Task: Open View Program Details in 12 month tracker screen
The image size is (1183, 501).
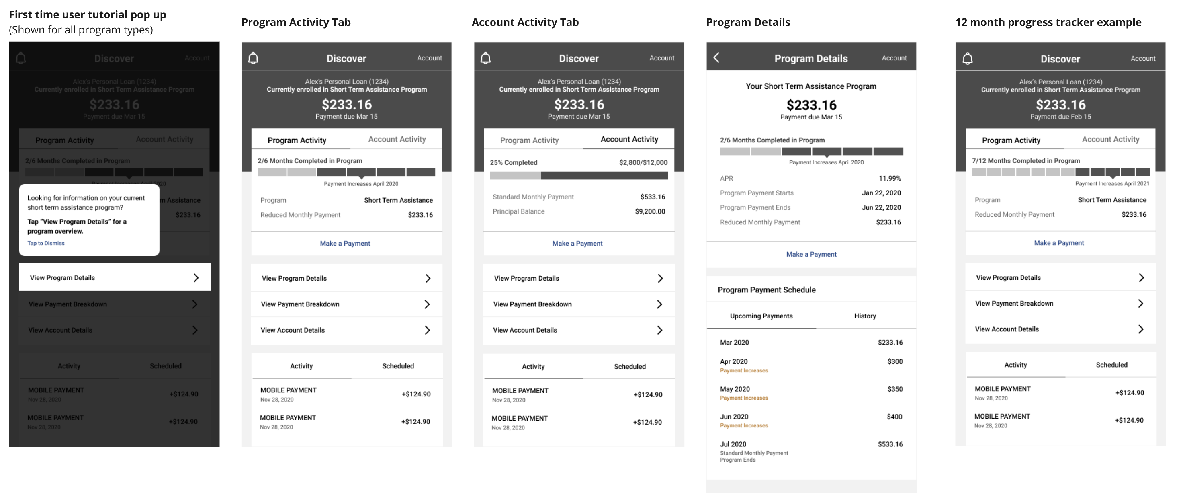Action: (x=1060, y=277)
